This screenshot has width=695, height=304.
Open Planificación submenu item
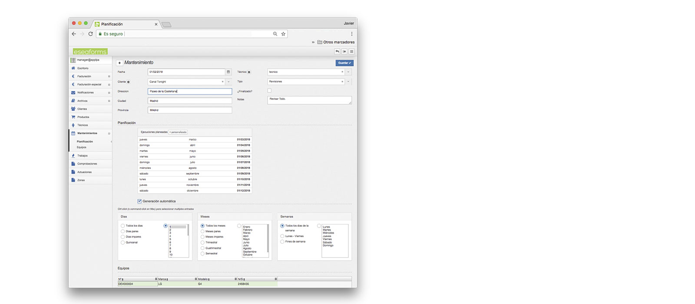pyautogui.click(x=85, y=142)
